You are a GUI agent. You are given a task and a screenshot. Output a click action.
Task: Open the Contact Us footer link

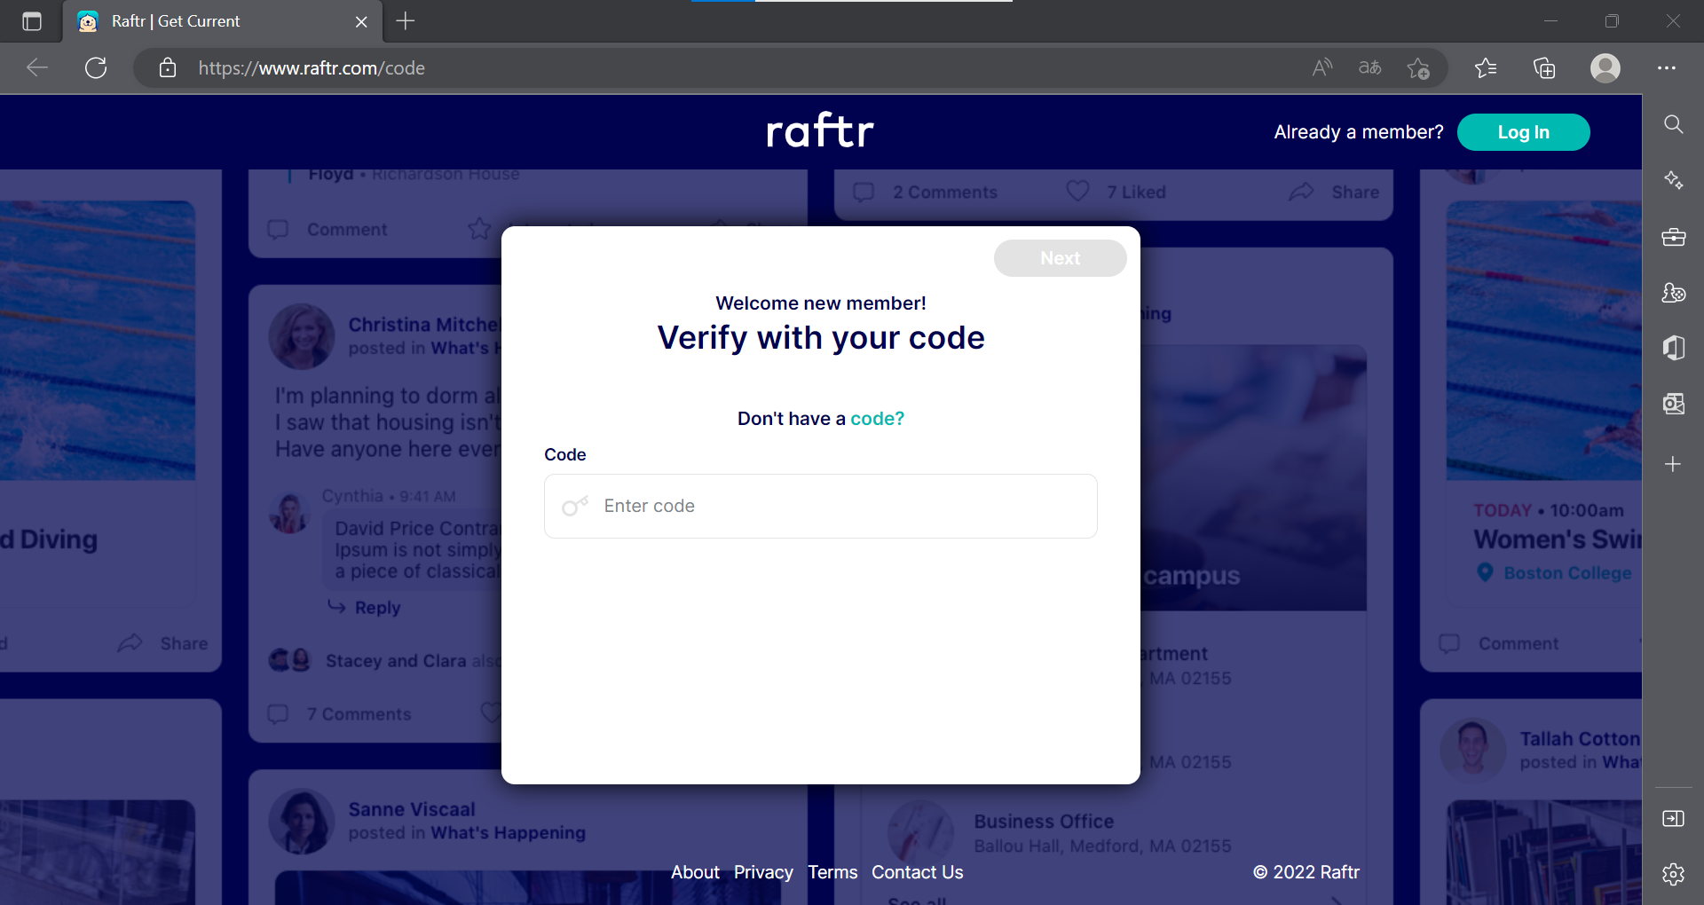917,872
